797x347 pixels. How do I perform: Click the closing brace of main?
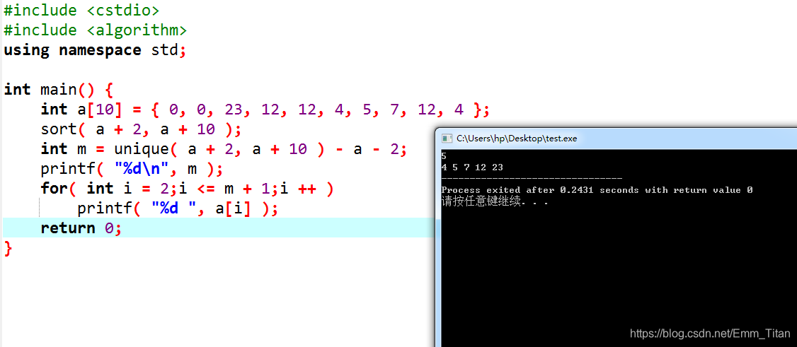click(x=8, y=249)
